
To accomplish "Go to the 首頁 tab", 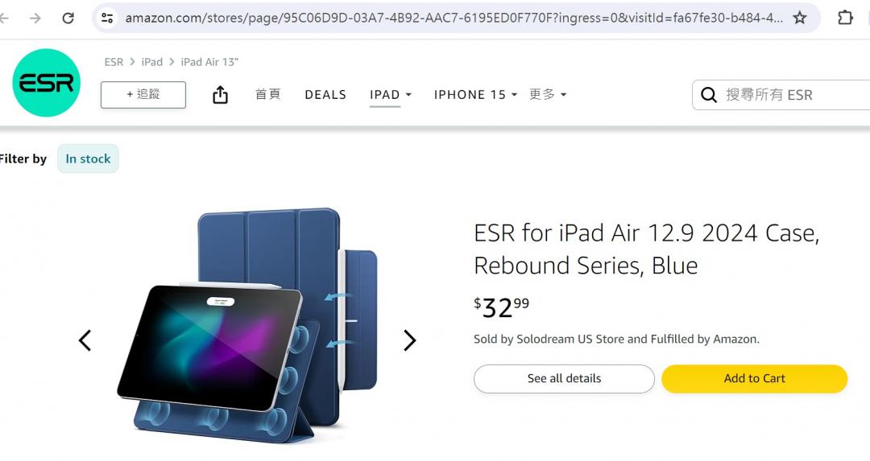I will pos(268,95).
